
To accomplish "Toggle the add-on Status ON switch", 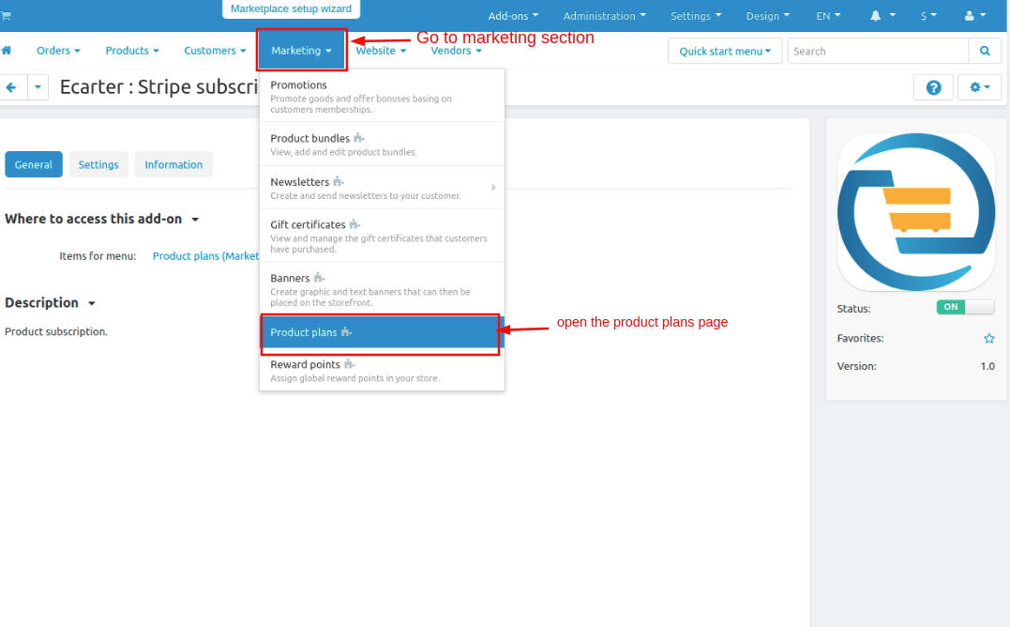I will coord(965,307).
